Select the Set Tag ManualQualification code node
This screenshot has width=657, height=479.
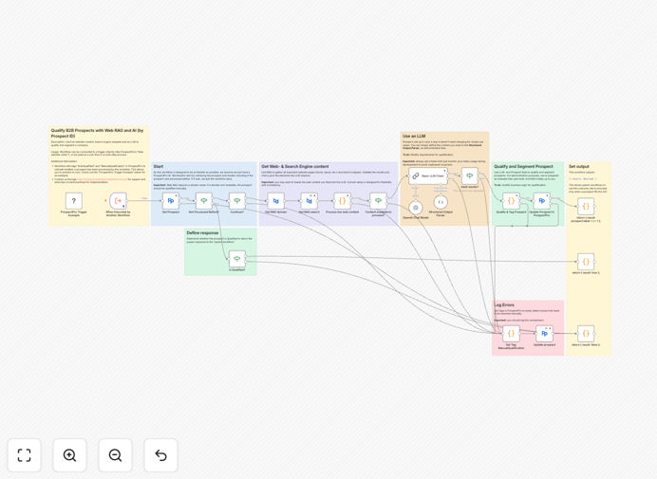(x=511, y=334)
